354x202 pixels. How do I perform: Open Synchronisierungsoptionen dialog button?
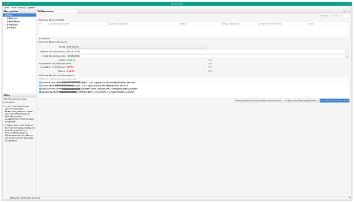pyautogui.click(x=302, y=100)
